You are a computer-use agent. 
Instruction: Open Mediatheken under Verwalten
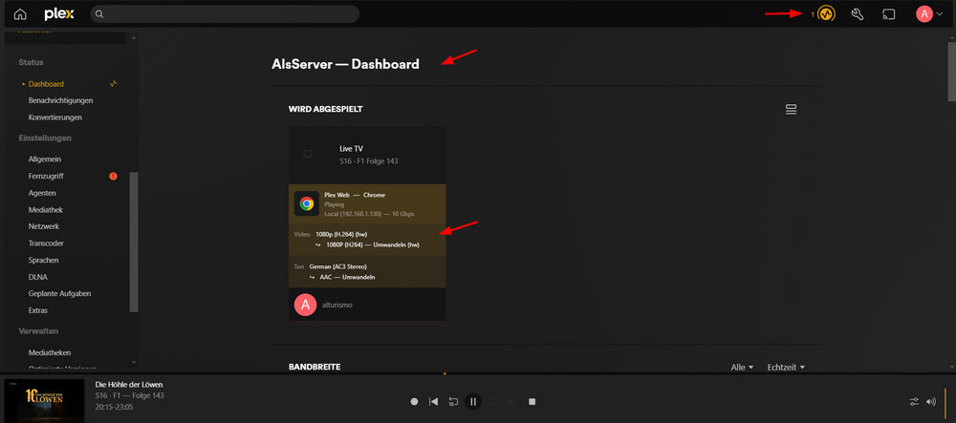coord(50,352)
